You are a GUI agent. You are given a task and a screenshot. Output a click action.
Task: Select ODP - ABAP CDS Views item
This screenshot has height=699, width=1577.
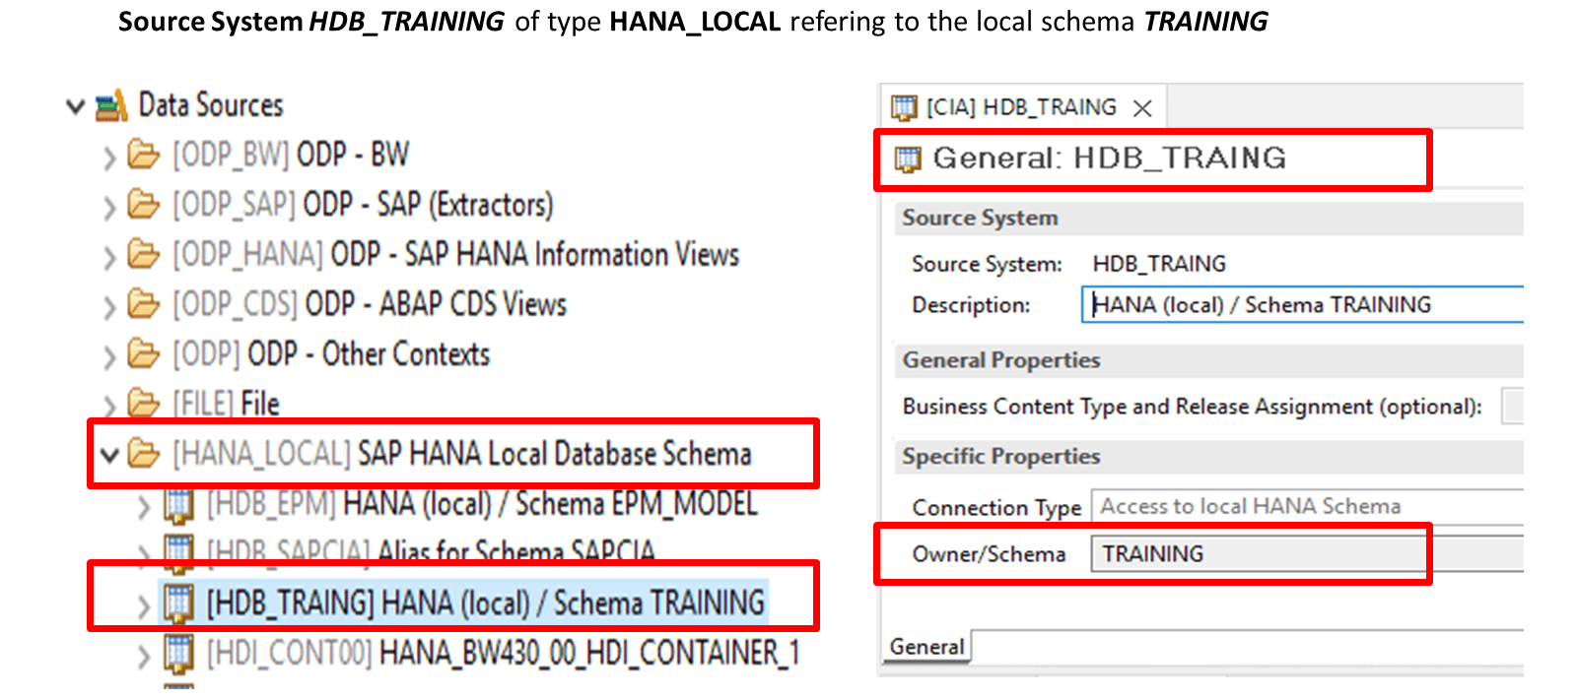click(x=370, y=304)
